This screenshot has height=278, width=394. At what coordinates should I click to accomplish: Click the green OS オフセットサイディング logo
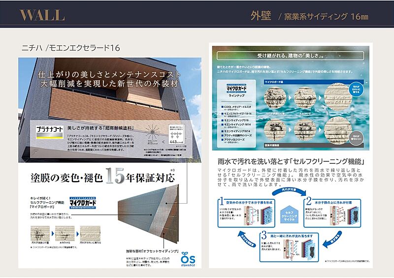coord(188,259)
